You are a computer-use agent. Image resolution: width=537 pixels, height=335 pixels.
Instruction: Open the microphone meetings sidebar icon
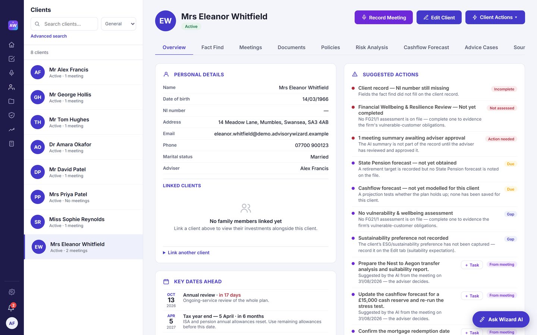[12, 73]
